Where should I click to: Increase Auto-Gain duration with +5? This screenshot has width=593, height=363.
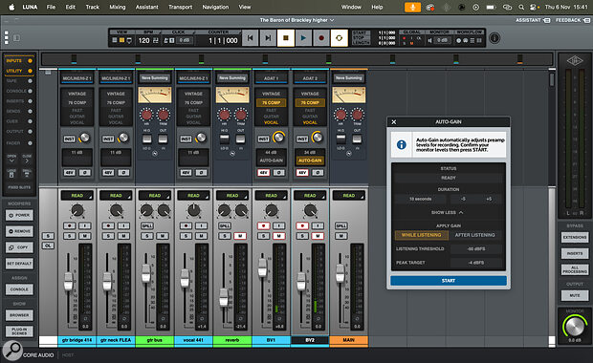click(489, 199)
